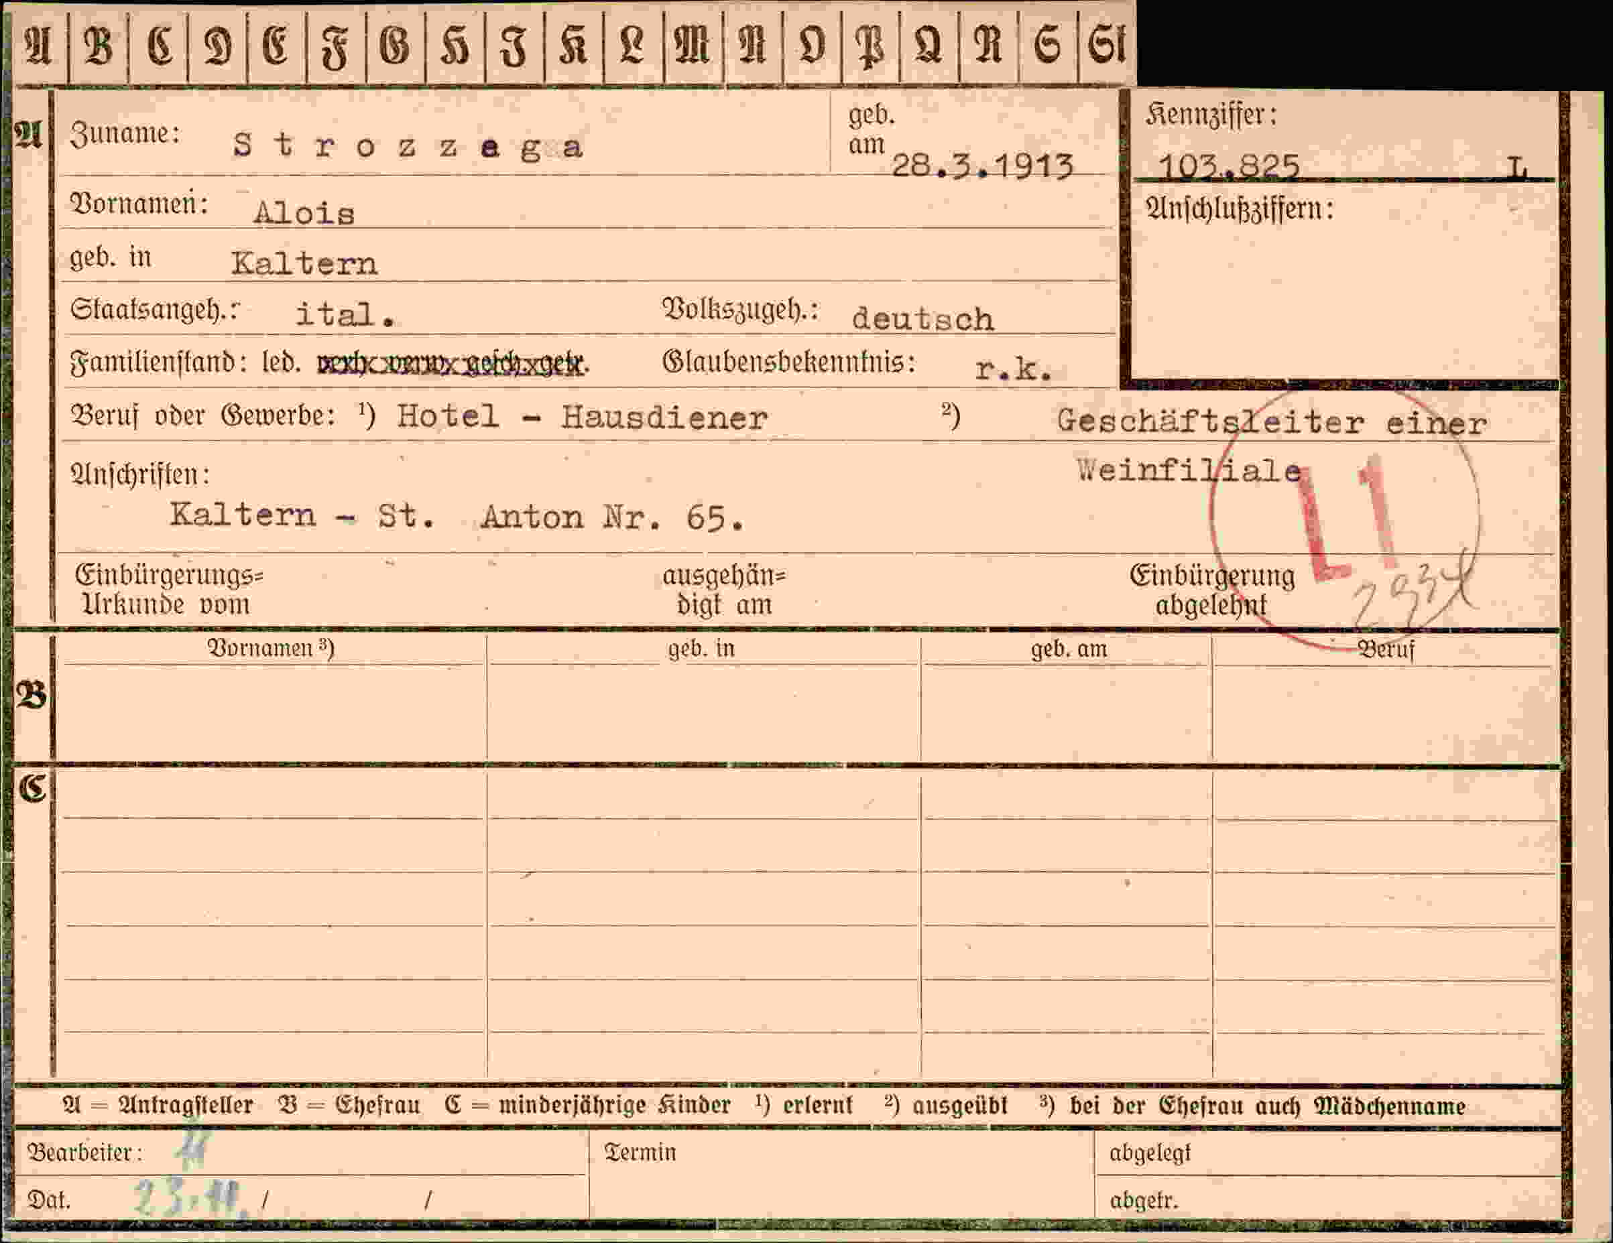1613x1243 pixels.
Task: Click the x-ed out marital status options
Action: [x=452, y=363]
